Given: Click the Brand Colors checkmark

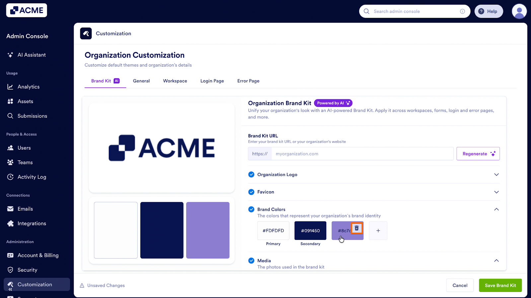Looking at the screenshot, I should (x=251, y=209).
